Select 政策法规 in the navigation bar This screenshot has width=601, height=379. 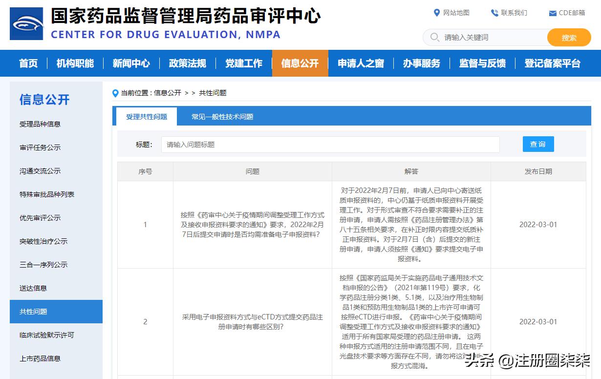click(187, 63)
